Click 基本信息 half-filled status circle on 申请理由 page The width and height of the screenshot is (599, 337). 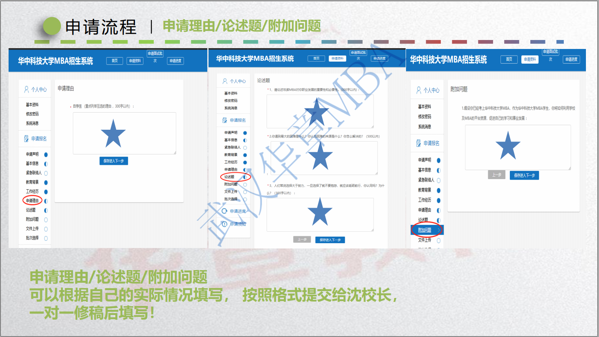tap(46, 164)
